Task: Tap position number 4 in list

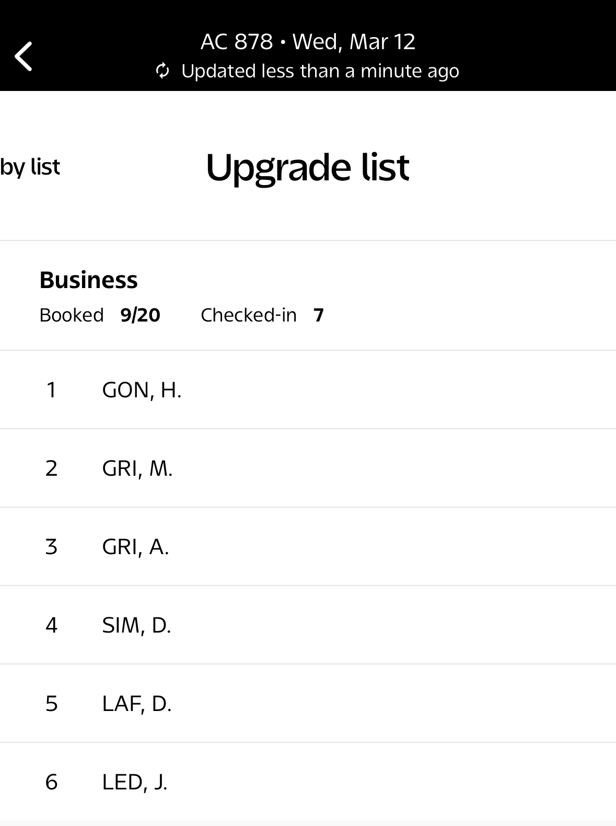Action: coord(51,625)
